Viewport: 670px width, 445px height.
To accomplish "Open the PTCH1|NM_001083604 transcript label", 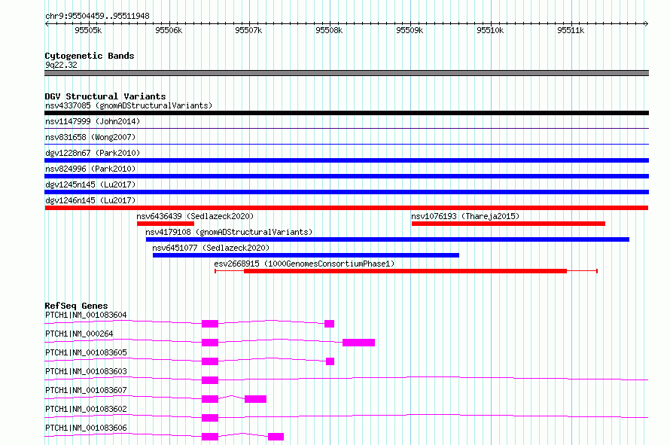I will click(x=86, y=315).
